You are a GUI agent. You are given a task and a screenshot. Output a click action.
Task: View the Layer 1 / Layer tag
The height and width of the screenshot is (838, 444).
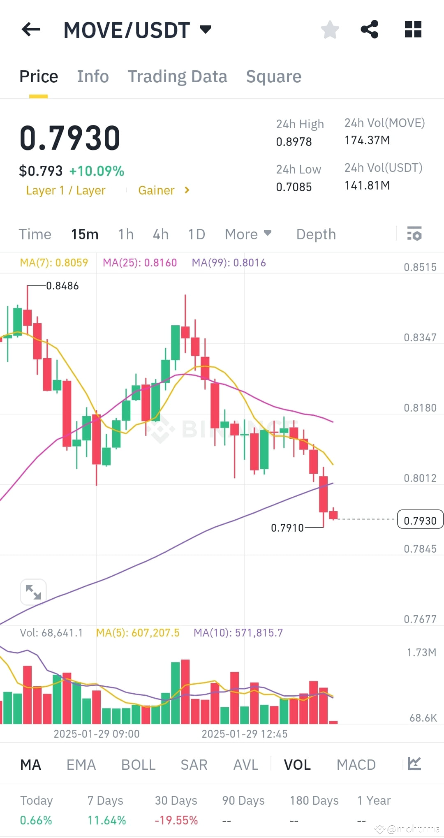pos(66,190)
